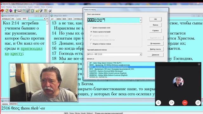Click the Справка button in dialog
The width and height of the screenshot is (203, 114).
coord(155,30)
